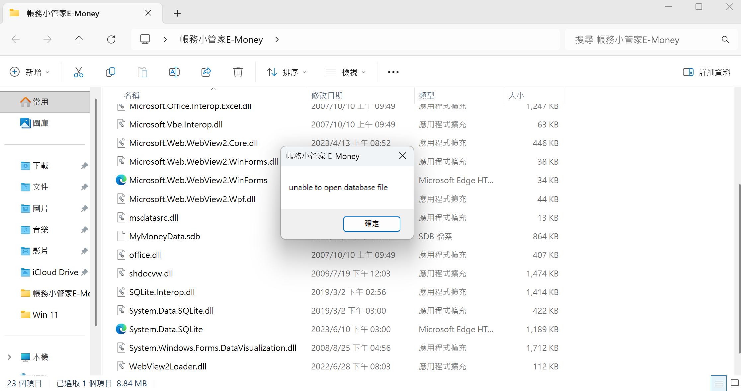Switch to the 帳務小管家E-Money tab
Image resolution: width=741 pixels, height=391 pixels.
[62, 13]
